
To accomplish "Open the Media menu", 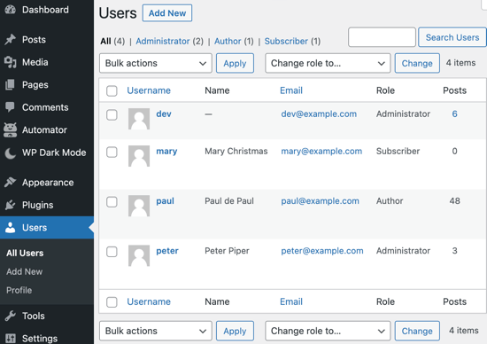I will [35, 62].
